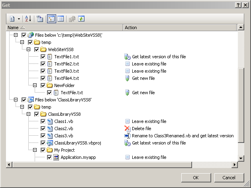Sort by the Action column header
Screen dimensions: 251x188
pyautogui.click(x=180, y=28)
